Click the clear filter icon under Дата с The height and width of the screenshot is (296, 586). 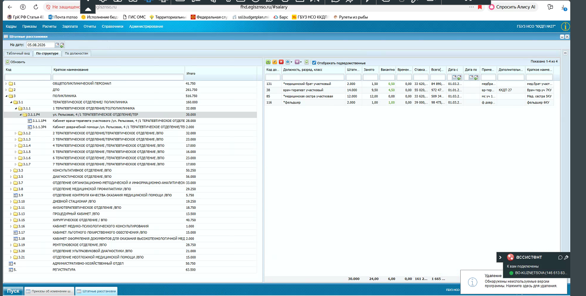click(459, 77)
